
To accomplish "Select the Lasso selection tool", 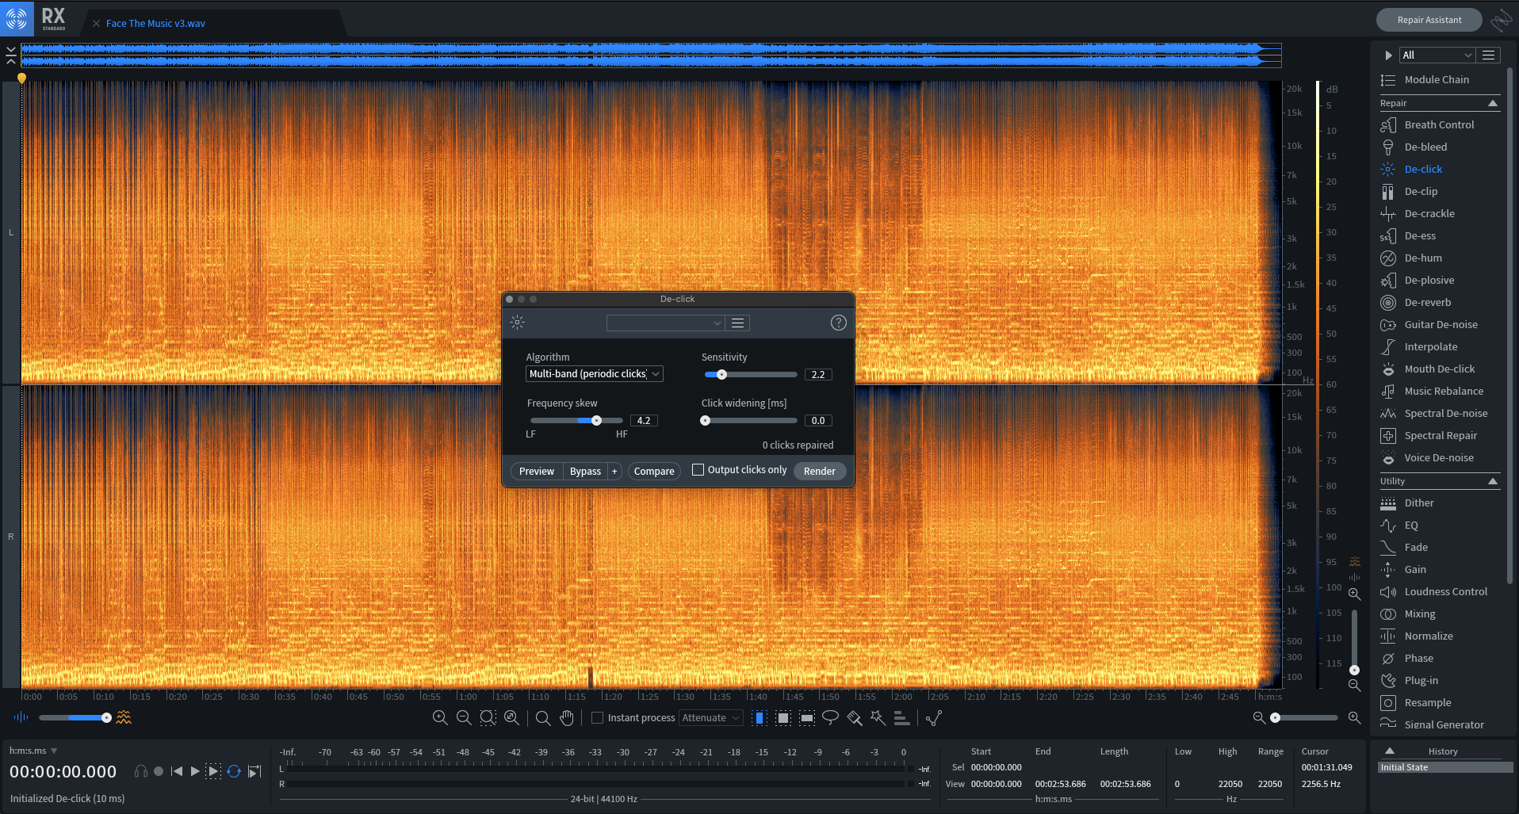I will [830, 717].
